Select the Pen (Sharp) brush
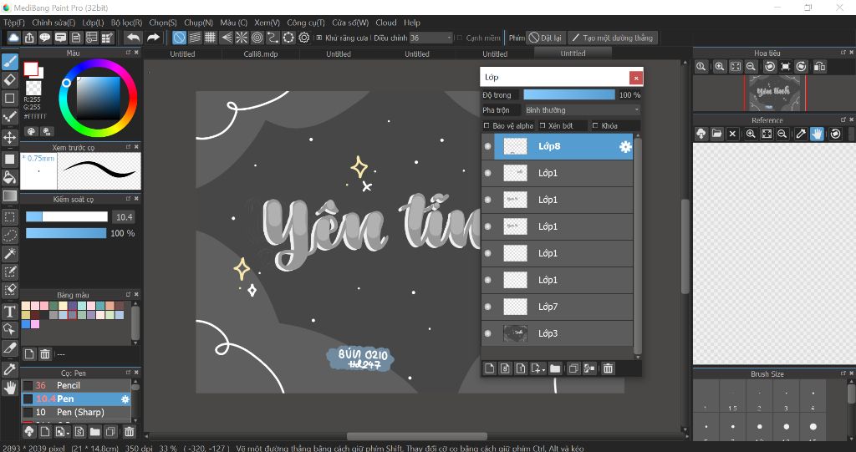Viewport: 856px width, 452px height. tap(75, 412)
